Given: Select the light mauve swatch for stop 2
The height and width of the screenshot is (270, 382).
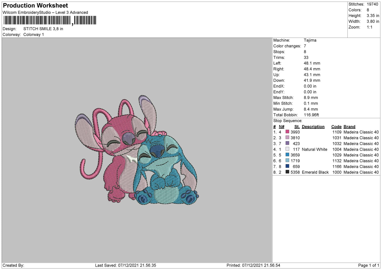Looking at the screenshot, I should coord(287,138).
